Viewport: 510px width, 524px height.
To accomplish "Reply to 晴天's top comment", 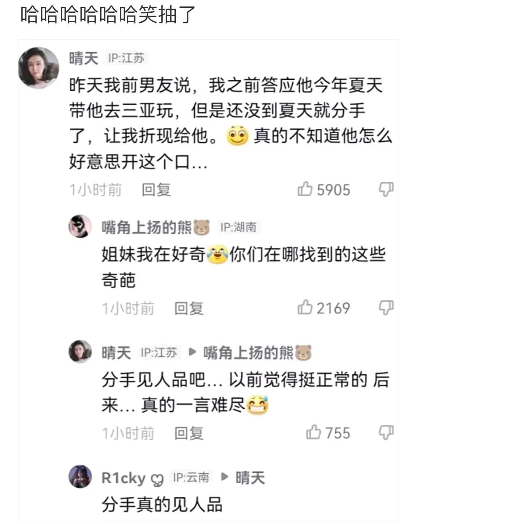I will pyautogui.click(x=156, y=190).
